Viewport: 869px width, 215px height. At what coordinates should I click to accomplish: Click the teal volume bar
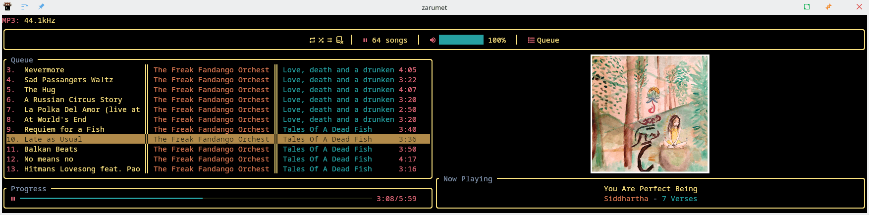(x=461, y=40)
